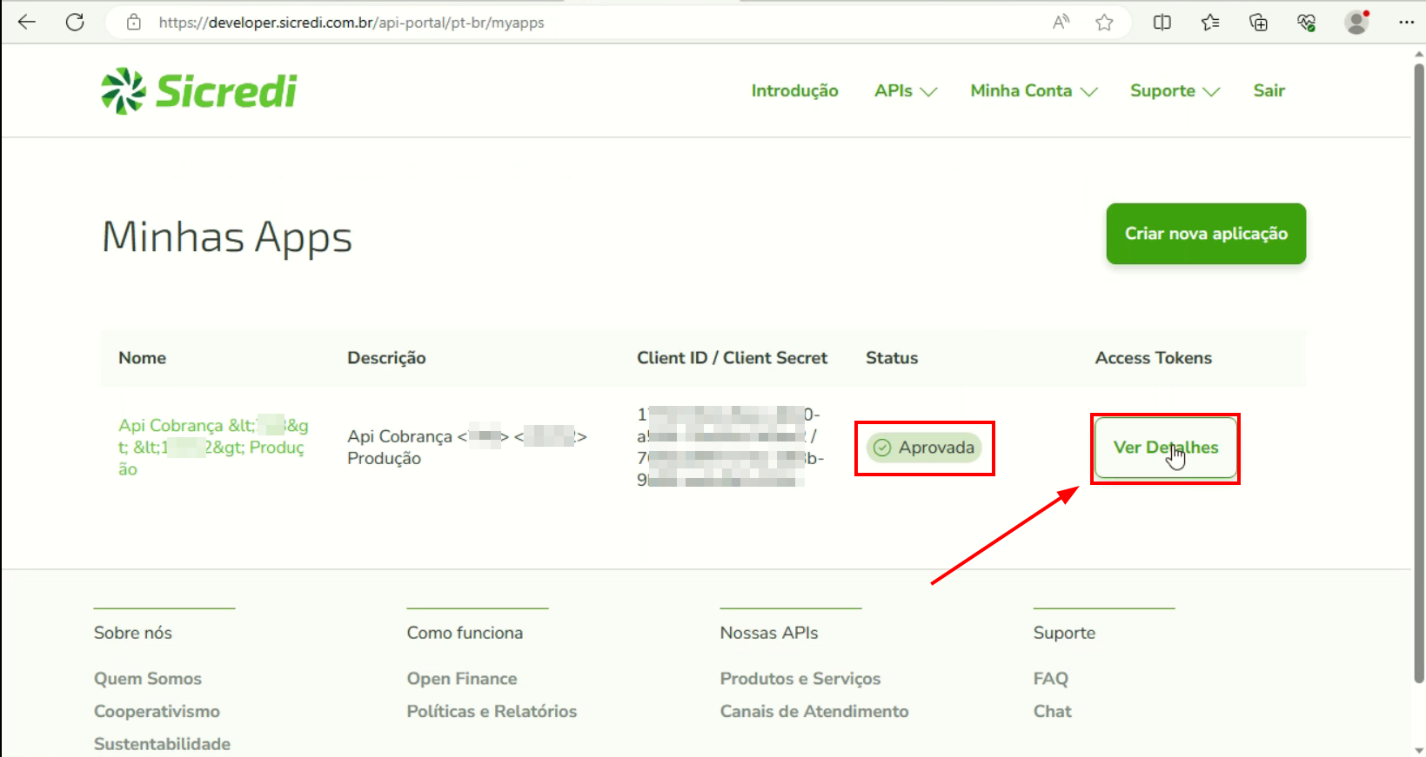1426x757 pixels.
Task: Click the Descrição column header
Action: click(386, 358)
